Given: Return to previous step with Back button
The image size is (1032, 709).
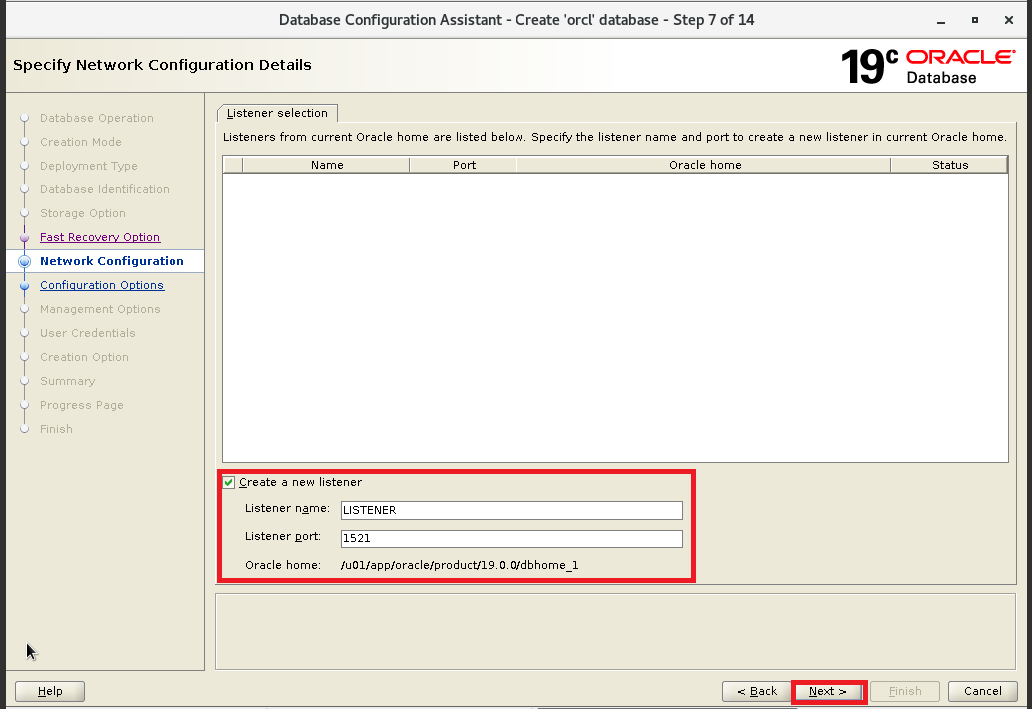Looking at the screenshot, I should [x=756, y=691].
